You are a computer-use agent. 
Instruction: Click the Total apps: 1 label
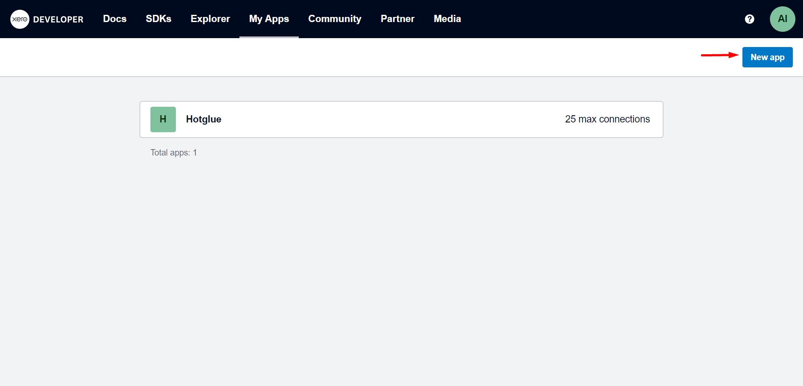point(174,153)
